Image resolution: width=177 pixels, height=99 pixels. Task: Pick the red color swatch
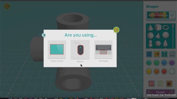point(164,71)
